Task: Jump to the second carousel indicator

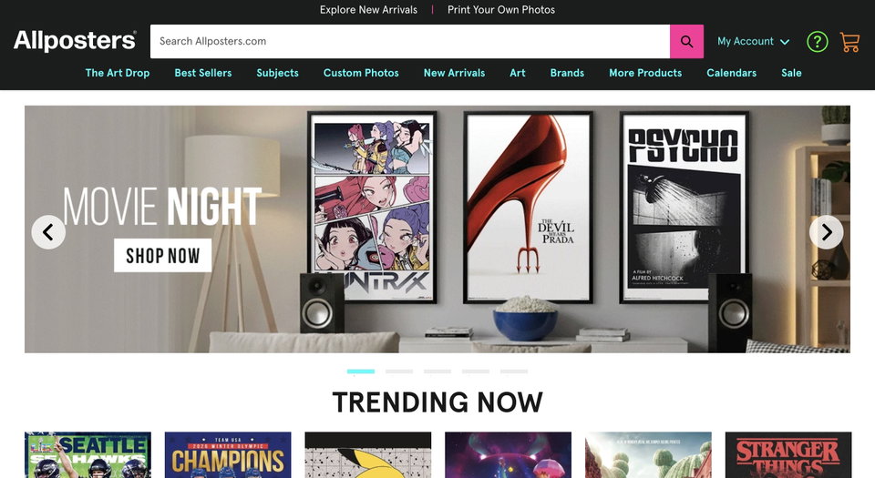Action: pyautogui.click(x=399, y=371)
